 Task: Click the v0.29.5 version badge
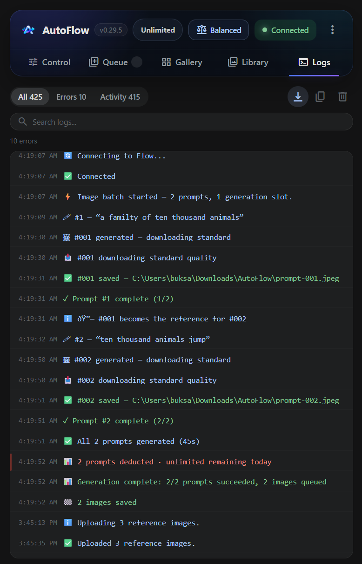pyautogui.click(x=111, y=30)
